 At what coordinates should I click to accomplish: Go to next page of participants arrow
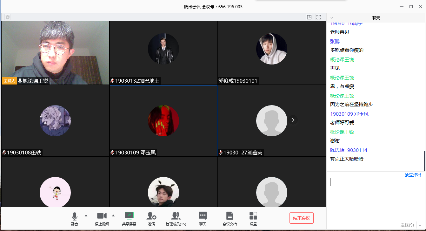pyautogui.click(x=293, y=120)
